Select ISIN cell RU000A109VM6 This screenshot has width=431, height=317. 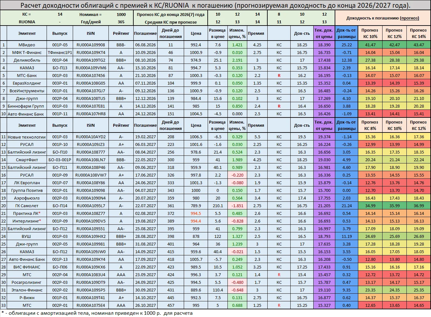coord(91,68)
